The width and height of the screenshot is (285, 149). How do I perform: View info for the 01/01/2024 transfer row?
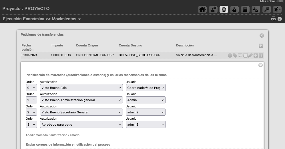click(230, 55)
